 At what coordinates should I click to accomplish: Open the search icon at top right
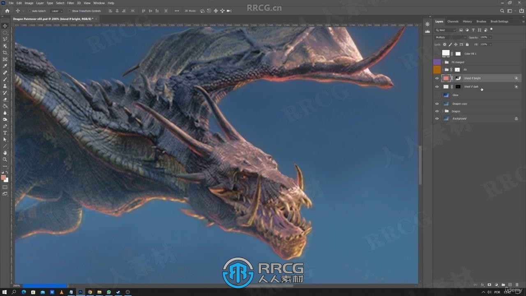(x=502, y=11)
